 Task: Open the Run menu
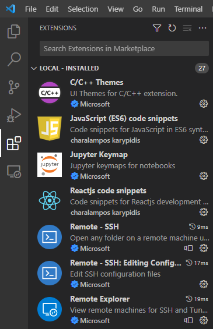click(x=158, y=9)
